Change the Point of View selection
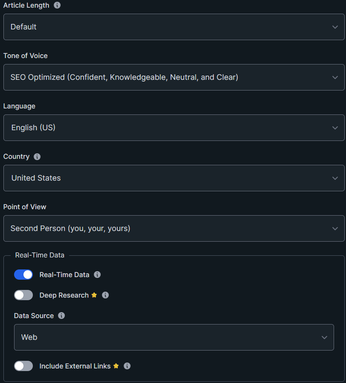This screenshot has height=383, width=346. (x=174, y=228)
